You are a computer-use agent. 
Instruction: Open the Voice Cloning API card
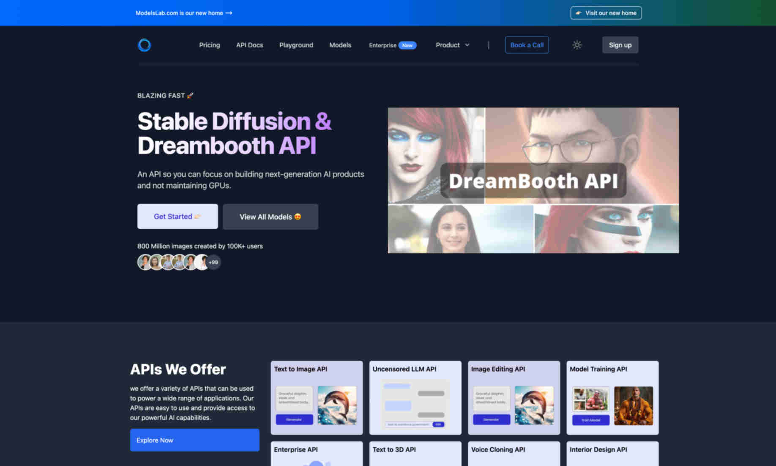[514, 454]
